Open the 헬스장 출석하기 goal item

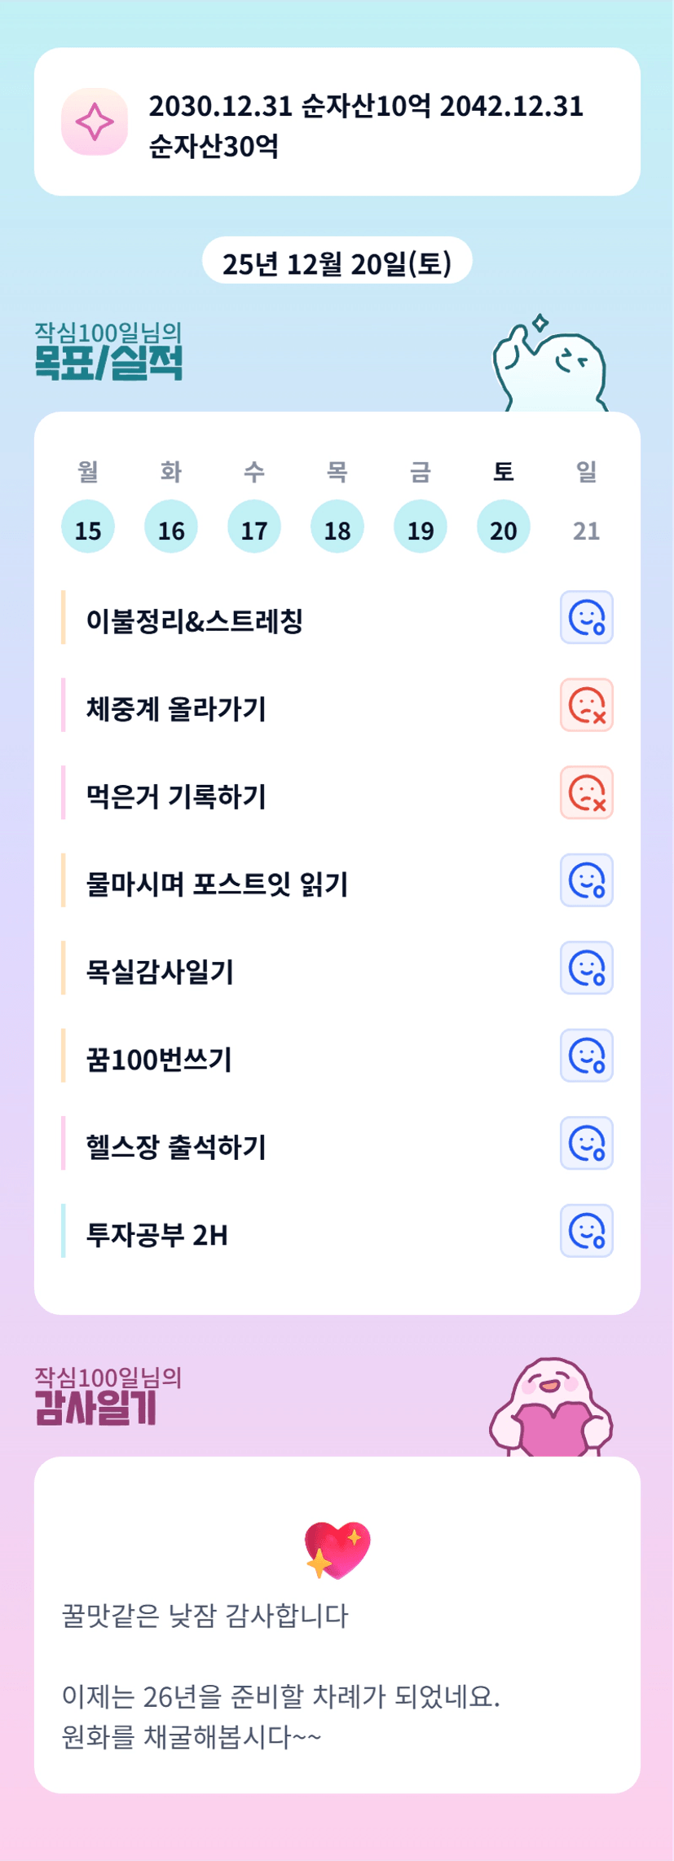(x=176, y=1146)
